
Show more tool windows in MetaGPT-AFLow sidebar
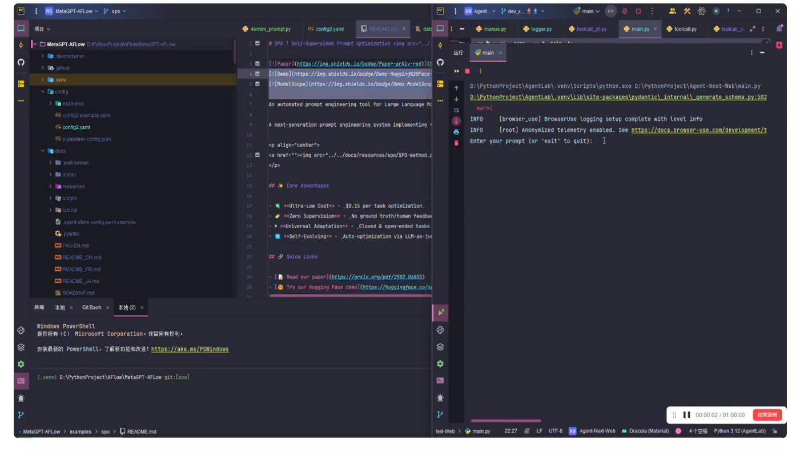point(21,100)
